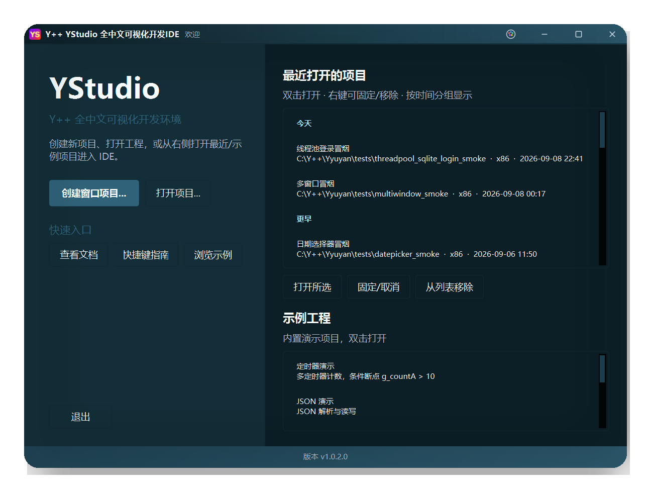Click description 多定时器计数，条件断点
The height and width of the screenshot is (492, 651).
pos(366,376)
